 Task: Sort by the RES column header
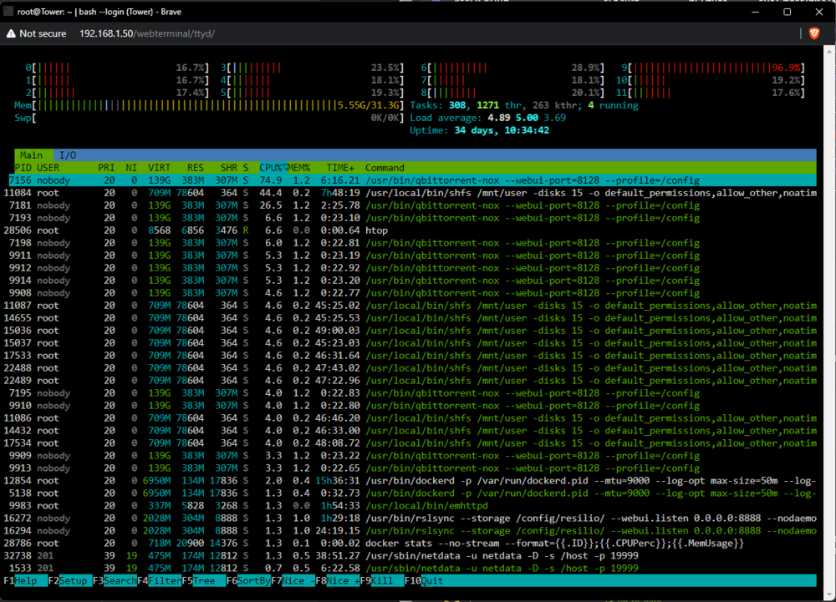click(x=195, y=168)
